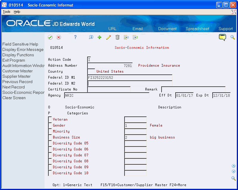Screen dimensions: 238x190
Task: Click the title bar application icon
Action: click(4, 5)
